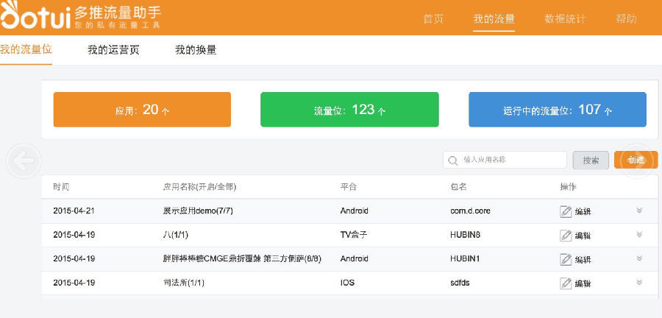Click the edit pencil icon for 八(1/1) row
662x318 pixels.
pyautogui.click(x=566, y=236)
